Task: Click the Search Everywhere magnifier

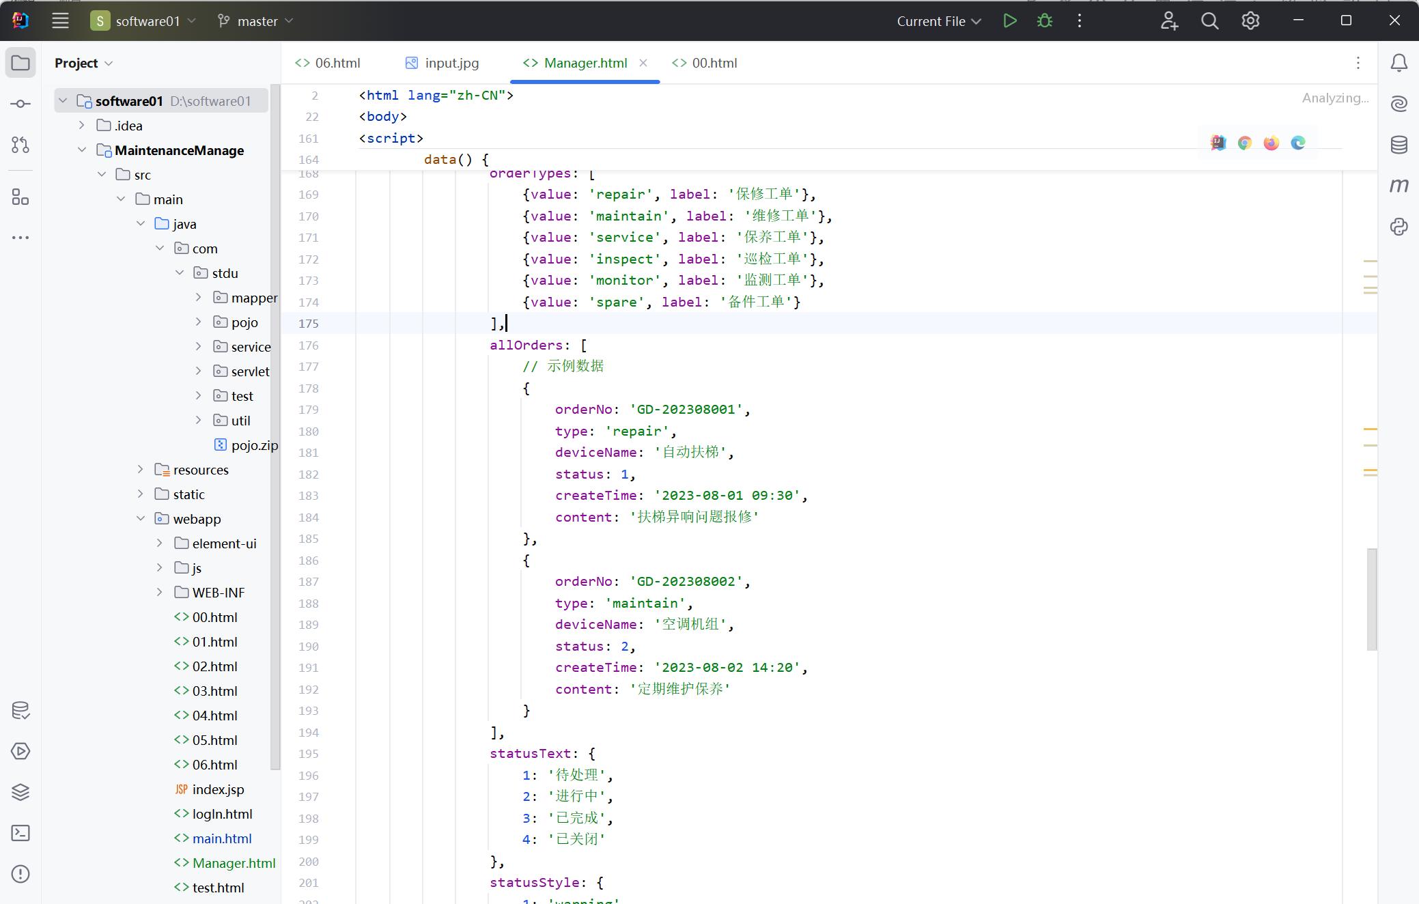Action: pyautogui.click(x=1209, y=21)
